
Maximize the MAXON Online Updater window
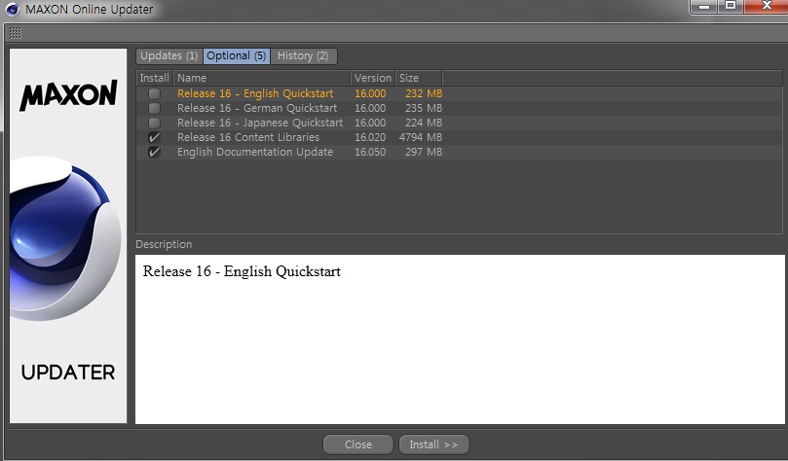click(730, 7)
